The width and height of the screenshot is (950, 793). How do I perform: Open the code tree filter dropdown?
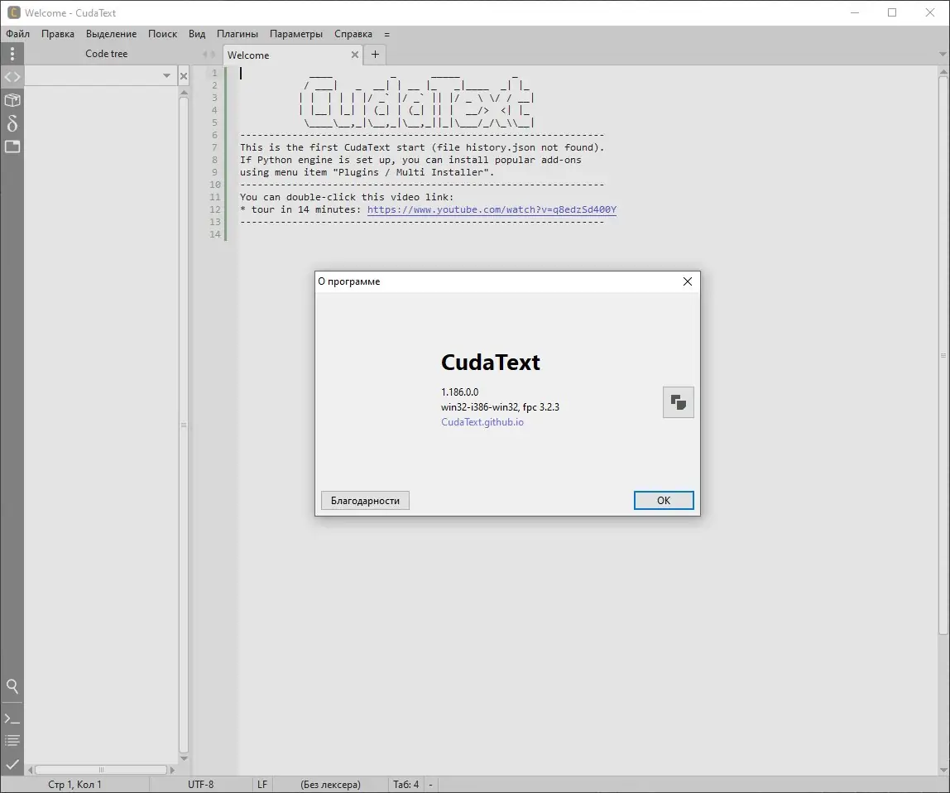166,76
